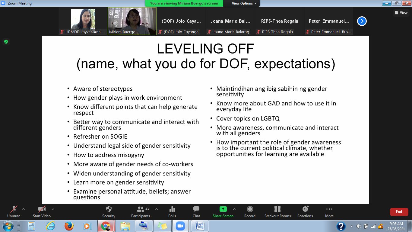This screenshot has height=232, width=412.
Task: Click "Aware of stereotypes" bullet
Action: pyautogui.click(x=103, y=89)
